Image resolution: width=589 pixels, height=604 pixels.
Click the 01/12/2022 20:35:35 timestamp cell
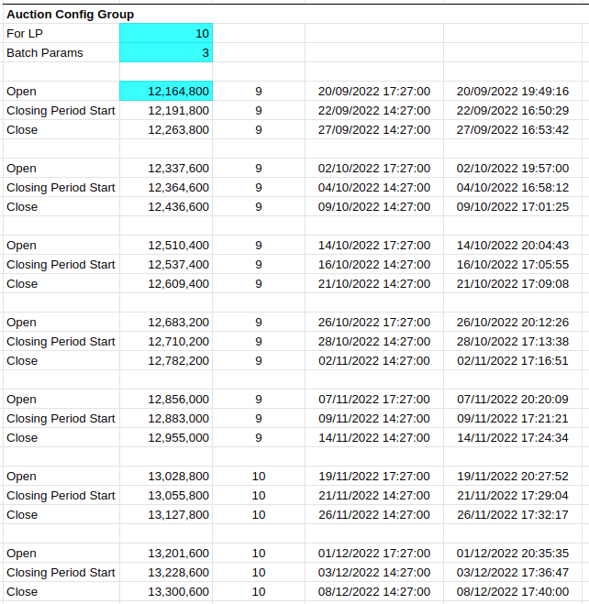pos(512,554)
